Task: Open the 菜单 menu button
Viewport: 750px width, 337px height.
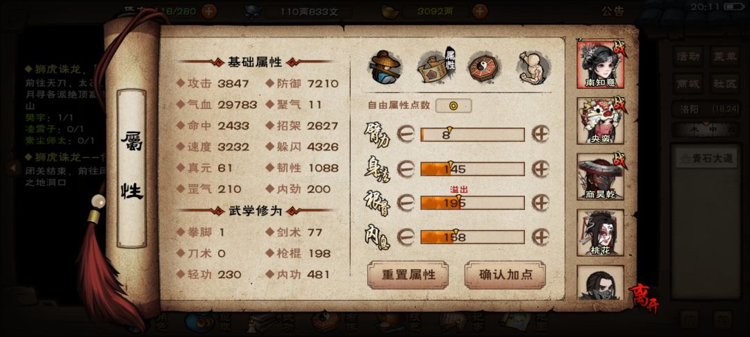Action: click(724, 57)
